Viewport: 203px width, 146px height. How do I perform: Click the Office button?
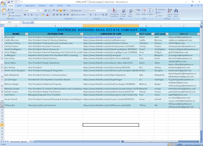3,3
